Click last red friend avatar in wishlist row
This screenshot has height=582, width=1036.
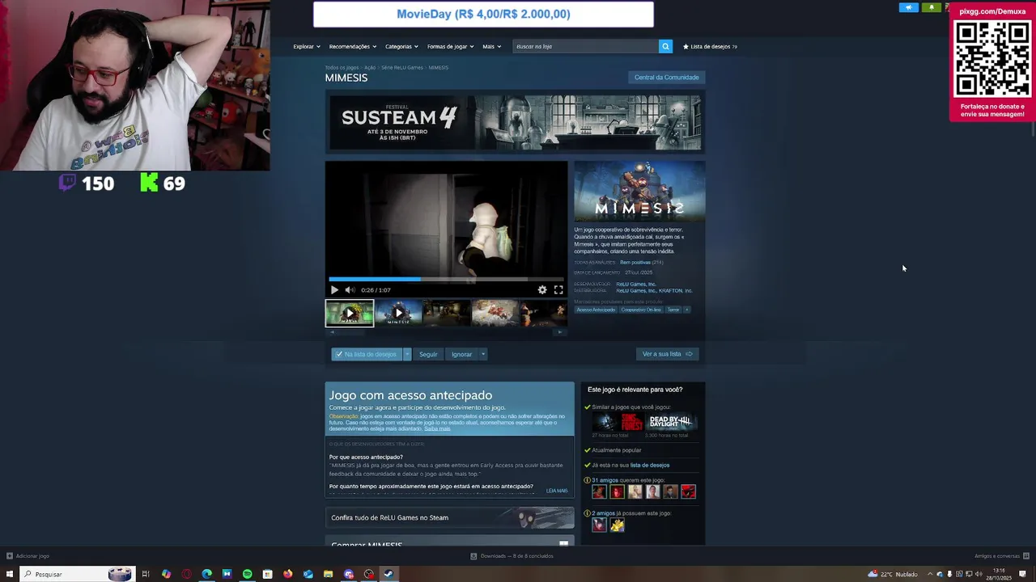coord(688,491)
